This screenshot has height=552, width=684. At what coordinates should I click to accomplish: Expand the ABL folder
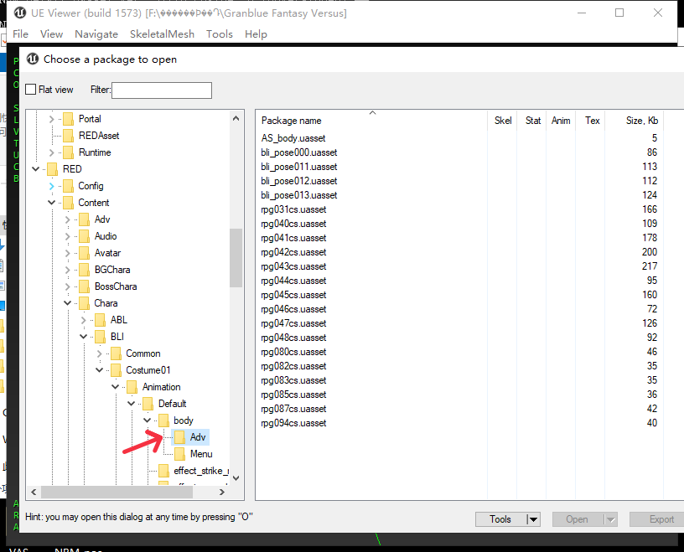pos(83,320)
